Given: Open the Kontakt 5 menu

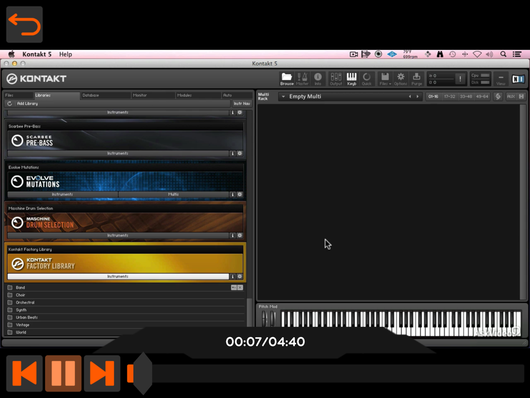Looking at the screenshot, I should click(37, 54).
